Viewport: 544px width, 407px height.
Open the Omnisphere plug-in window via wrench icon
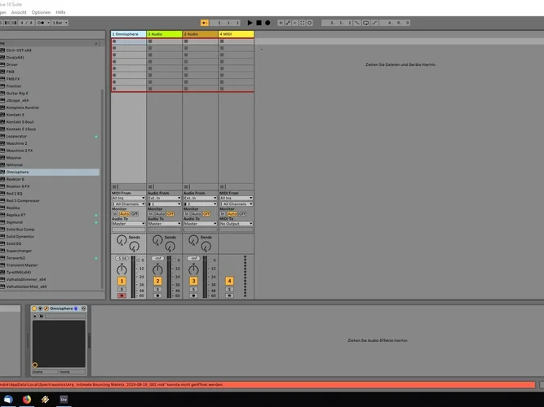(46, 309)
